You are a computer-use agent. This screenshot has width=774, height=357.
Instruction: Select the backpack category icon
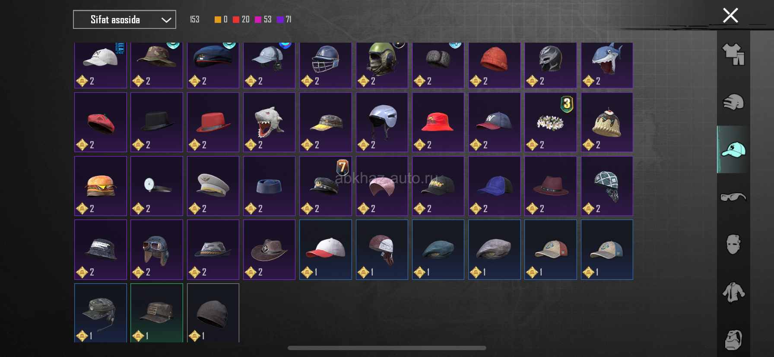pos(733,340)
